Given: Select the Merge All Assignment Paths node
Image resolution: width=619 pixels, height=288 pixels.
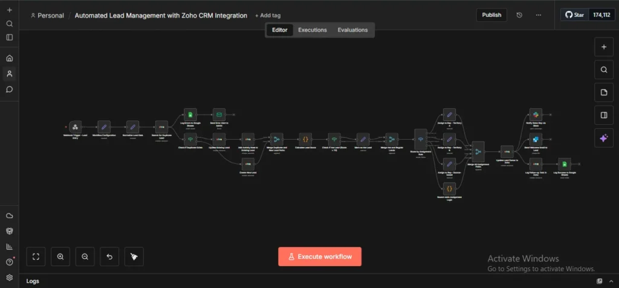Looking at the screenshot, I should pyautogui.click(x=478, y=152).
